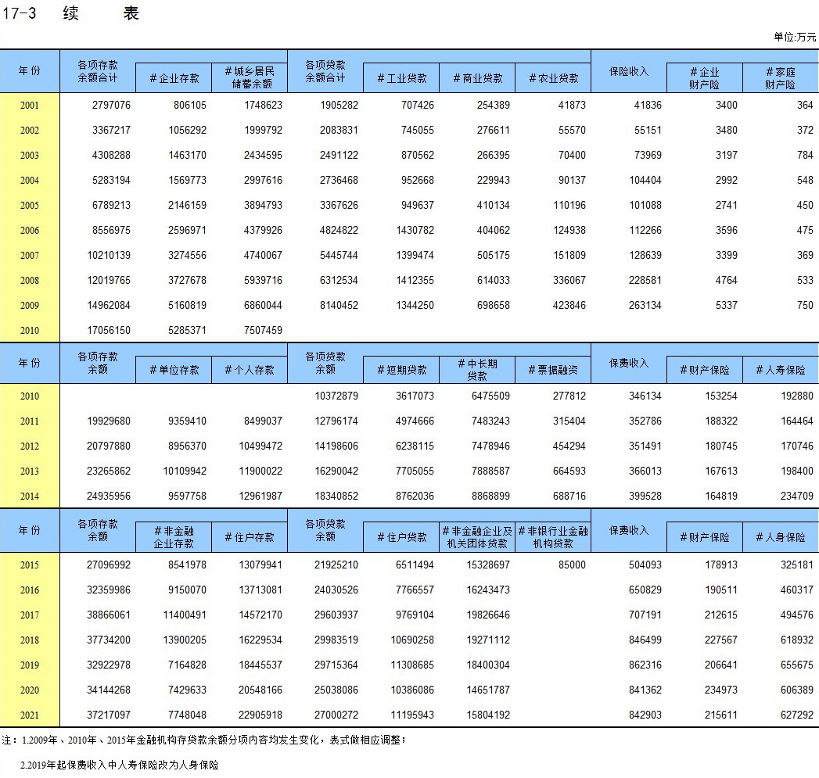Click the 中长期贷款 column header
Viewport: 819px width, 778px height.
click(477, 370)
